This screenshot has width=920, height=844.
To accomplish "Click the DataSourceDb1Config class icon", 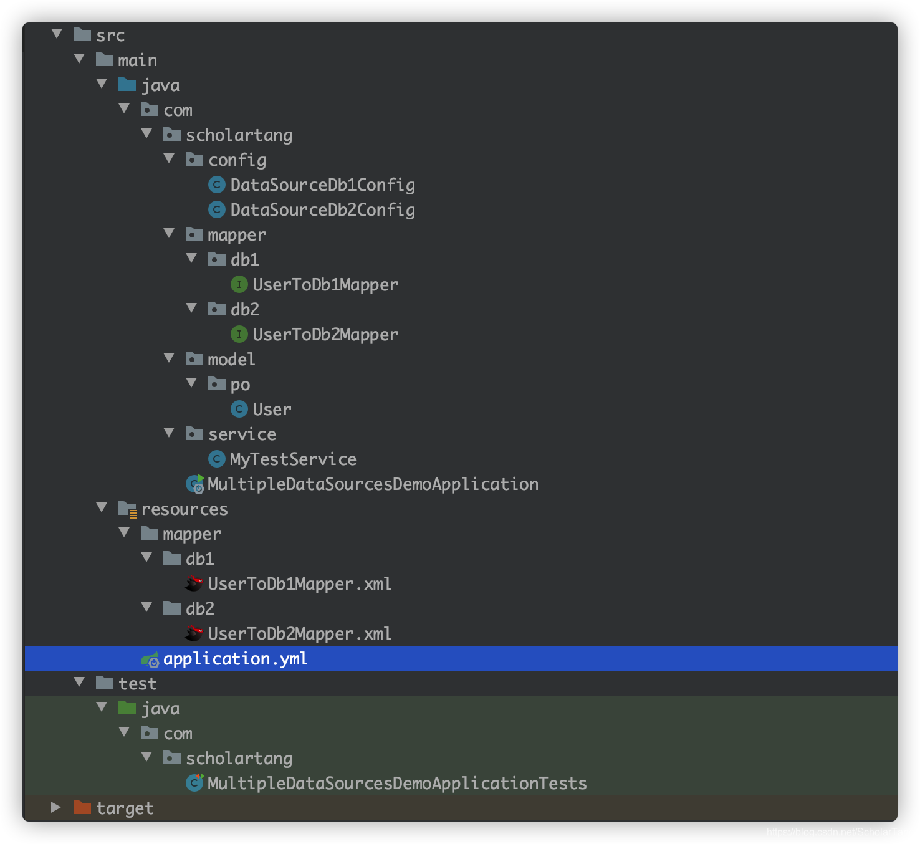I will click(216, 185).
